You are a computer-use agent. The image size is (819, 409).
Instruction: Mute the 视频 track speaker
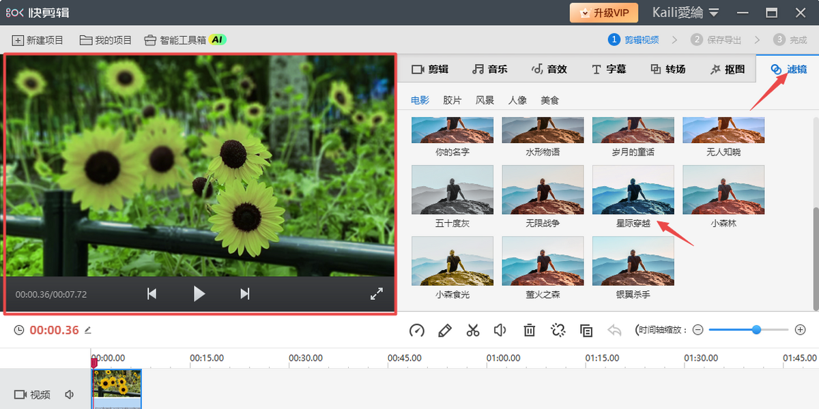pos(69,395)
